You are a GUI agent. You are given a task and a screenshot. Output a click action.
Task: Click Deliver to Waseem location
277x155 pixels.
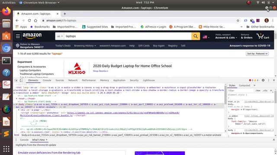(x=30, y=46)
